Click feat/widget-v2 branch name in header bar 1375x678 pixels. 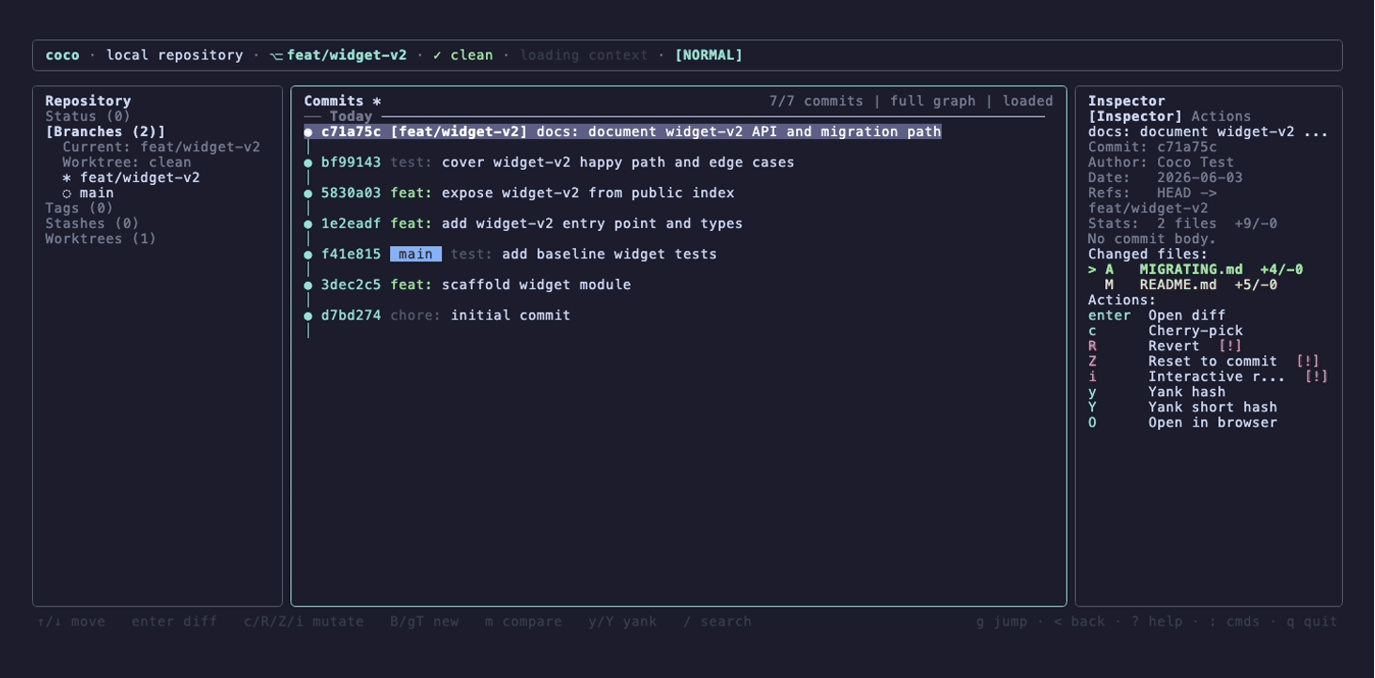pyautogui.click(x=347, y=55)
